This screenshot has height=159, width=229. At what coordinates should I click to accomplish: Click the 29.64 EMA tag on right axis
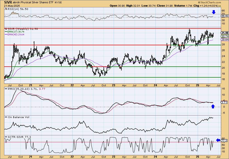tap(225, 40)
